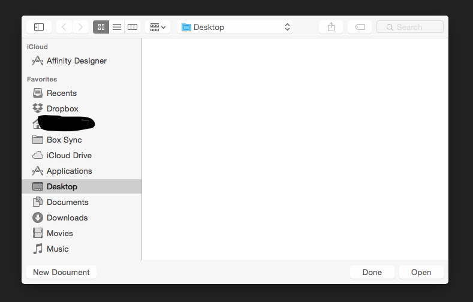The width and height of the screenshot is (473, 302).
Task: Open iCloud Drive in the sidebar
Action: tap(82, 156)
